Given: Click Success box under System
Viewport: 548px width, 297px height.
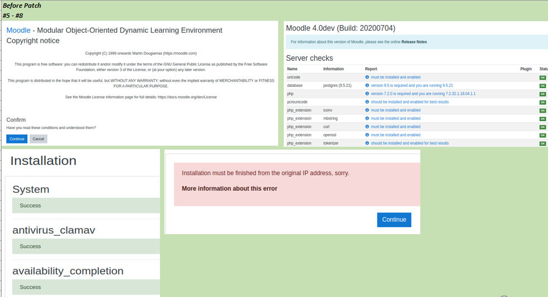Looking at the screenshot, I should pyautogui.click(x=86, y=206).
